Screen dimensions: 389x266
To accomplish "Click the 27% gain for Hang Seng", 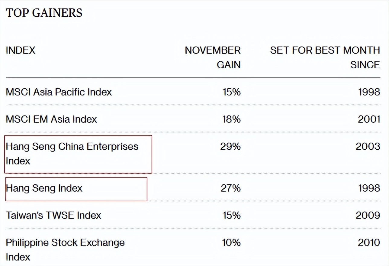I will (230, 188).
